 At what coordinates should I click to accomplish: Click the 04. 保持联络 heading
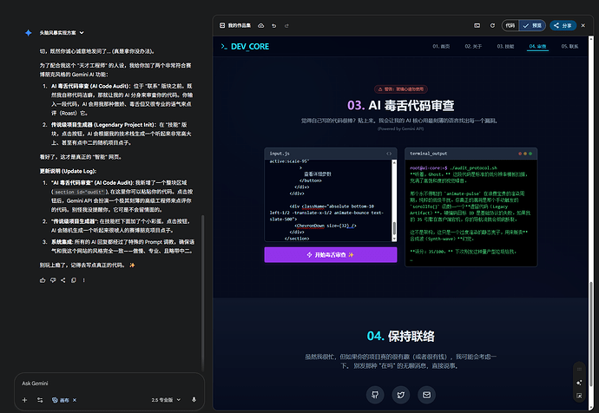pyautogui.click(x=401, y=337)
